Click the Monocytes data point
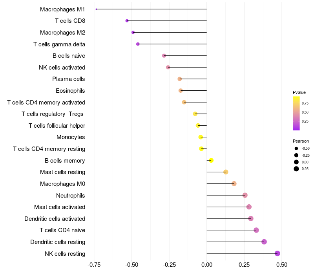314x275 pixels. click(x=201, y=137)
